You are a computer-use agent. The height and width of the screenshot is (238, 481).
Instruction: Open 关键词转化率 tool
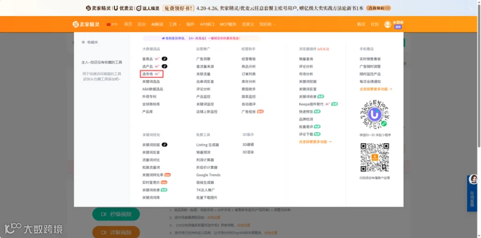(152, 175)
